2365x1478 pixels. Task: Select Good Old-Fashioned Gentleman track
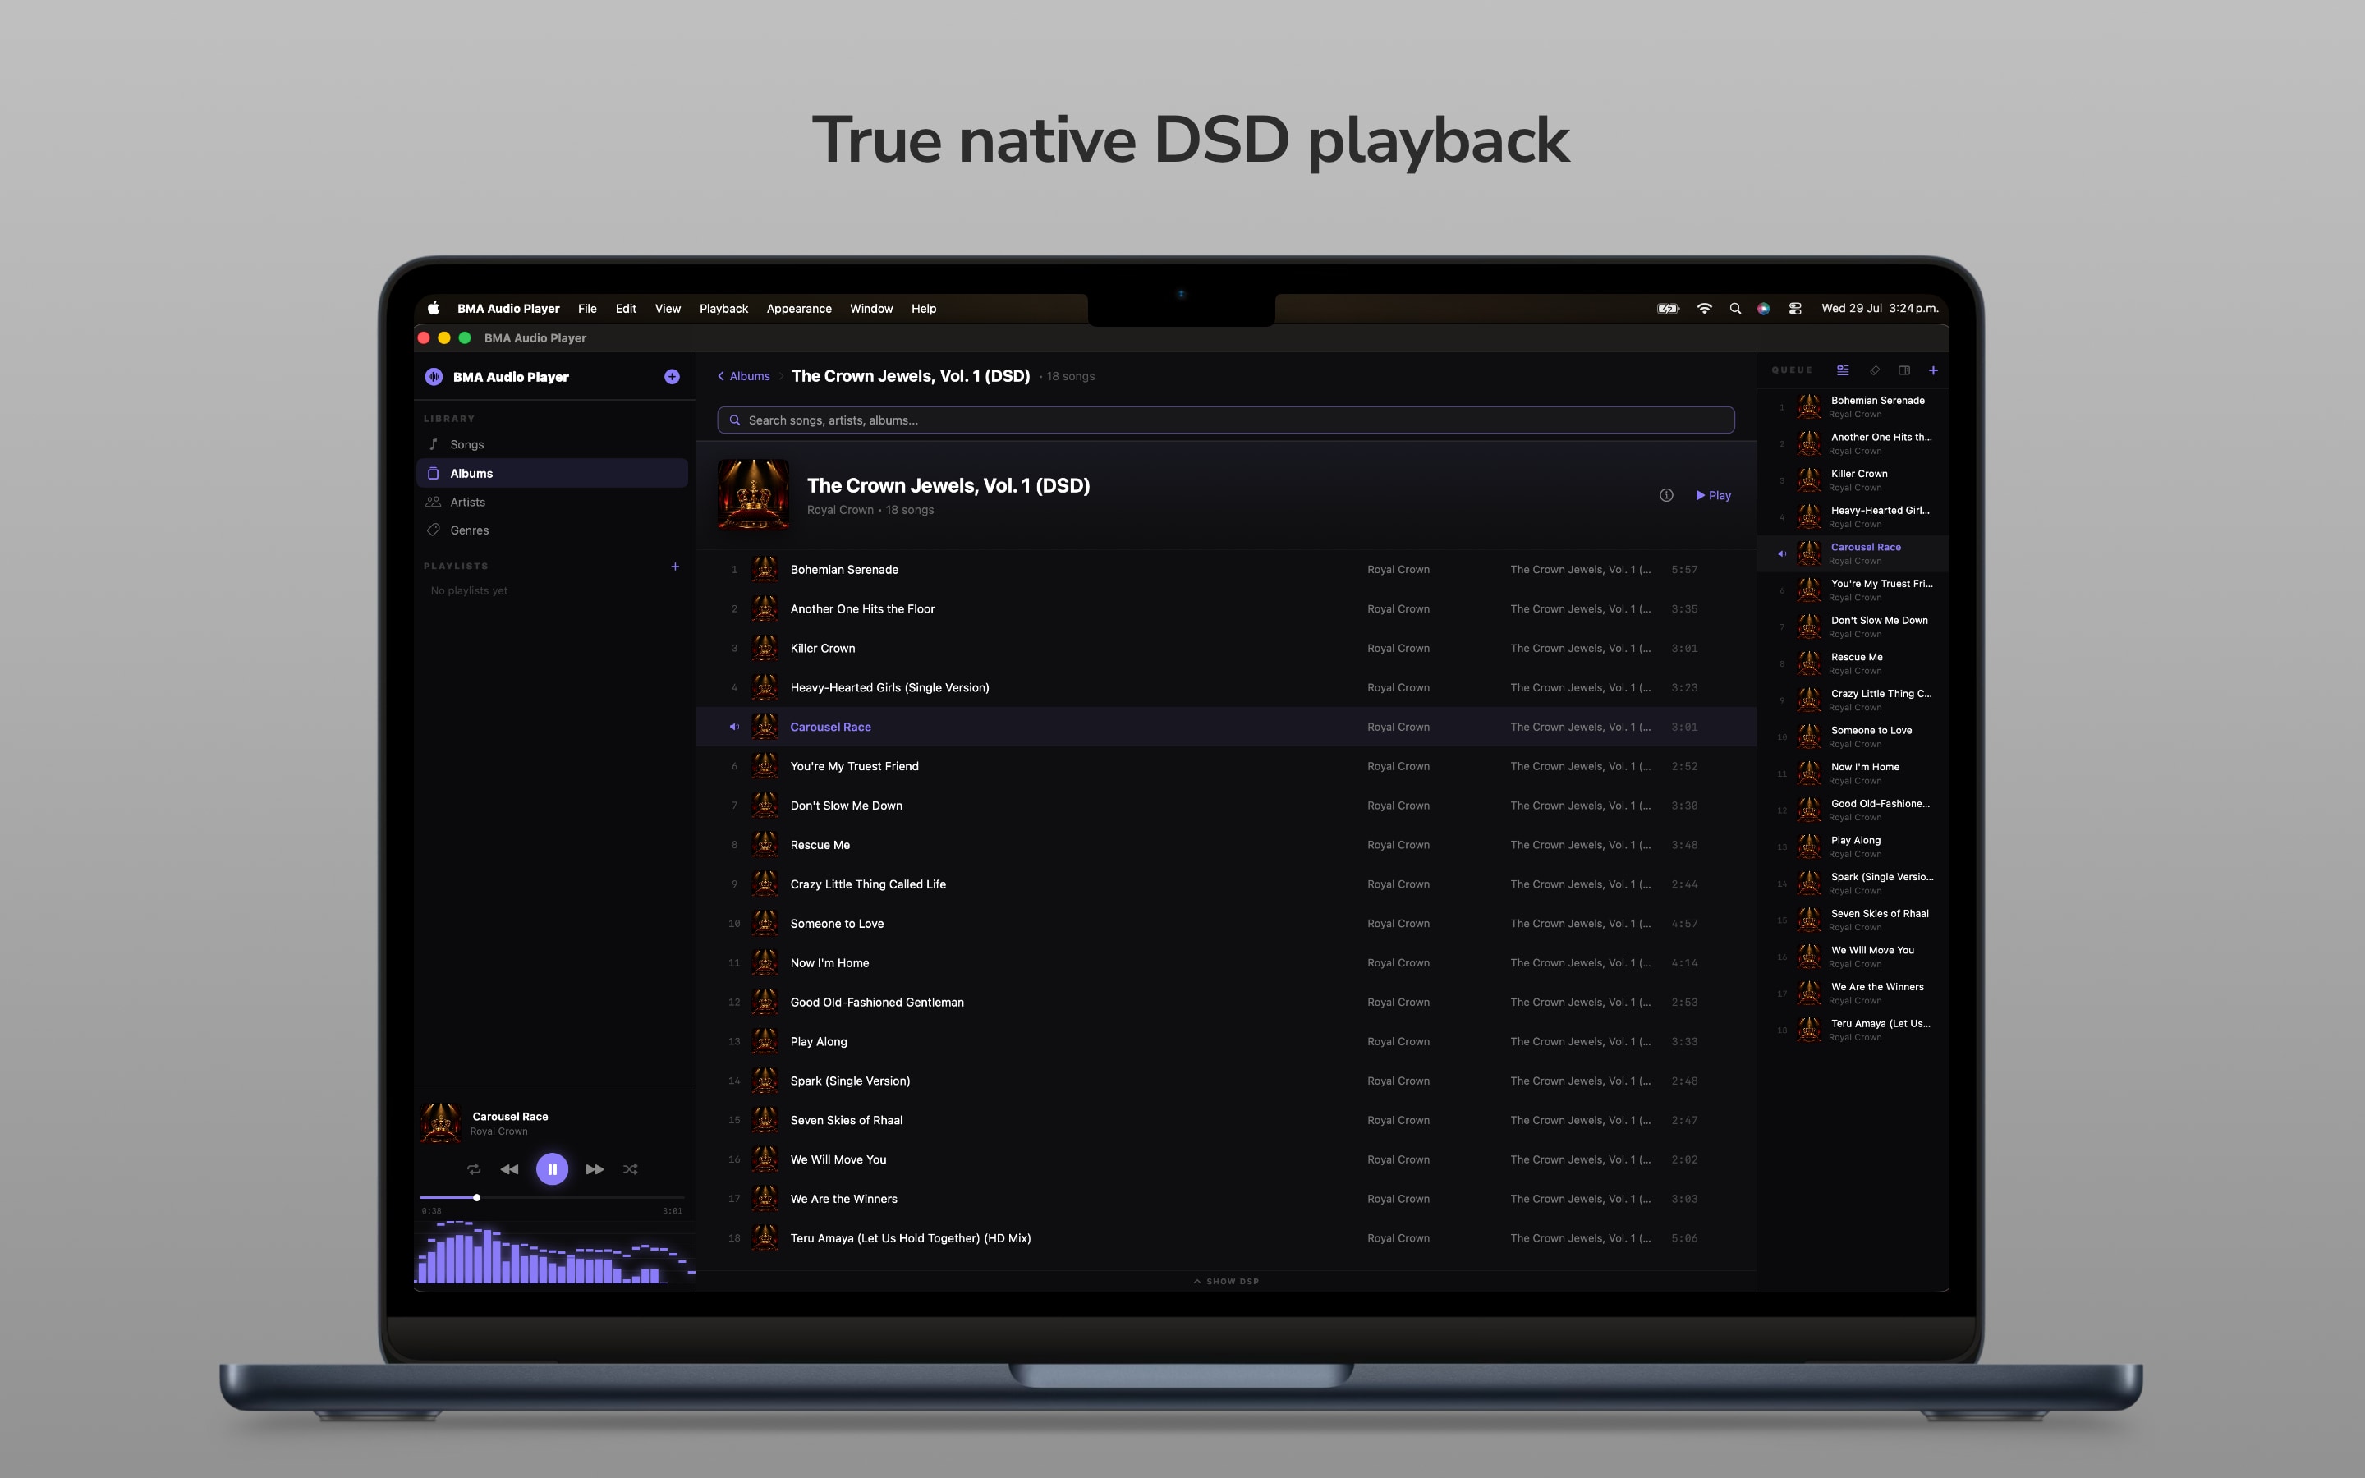tap(1225, 1002)
